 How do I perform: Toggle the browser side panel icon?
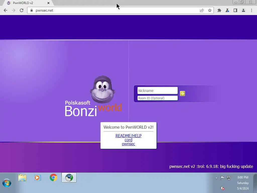click(235, 10)
